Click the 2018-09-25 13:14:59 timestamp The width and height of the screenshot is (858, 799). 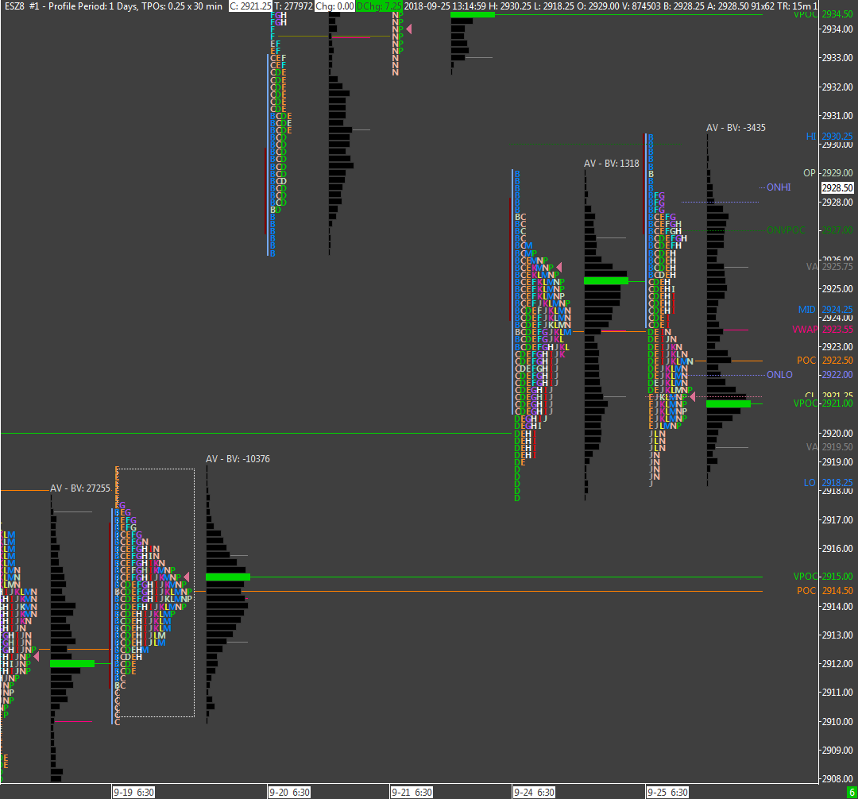tap(445, 6)
